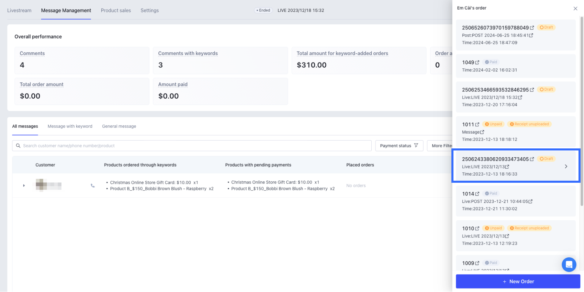Screen dimensions: 584x292
Task: Open order 1010 external link icon
Action: (x=477, y=228)
